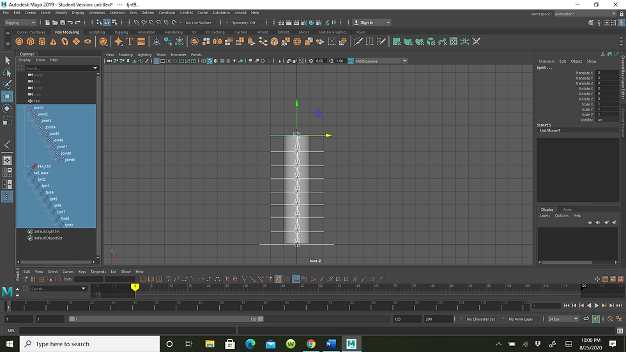Screen dimensions: 626x352
Task: Click the playback range slider bar
Action: pyautogui.click(x=165, y=319)
